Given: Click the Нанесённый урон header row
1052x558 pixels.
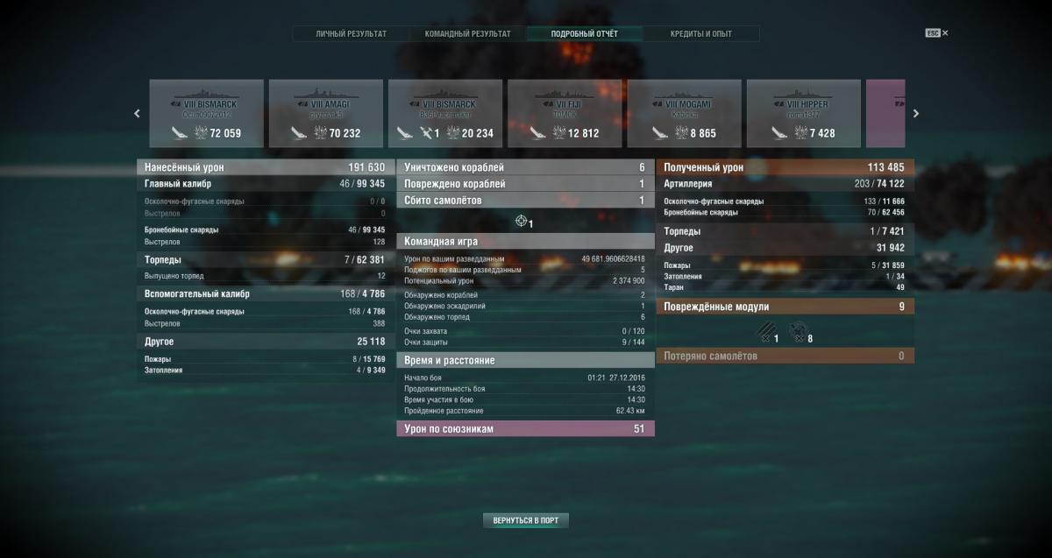Looking at the screenshot, I should (263, 167).
